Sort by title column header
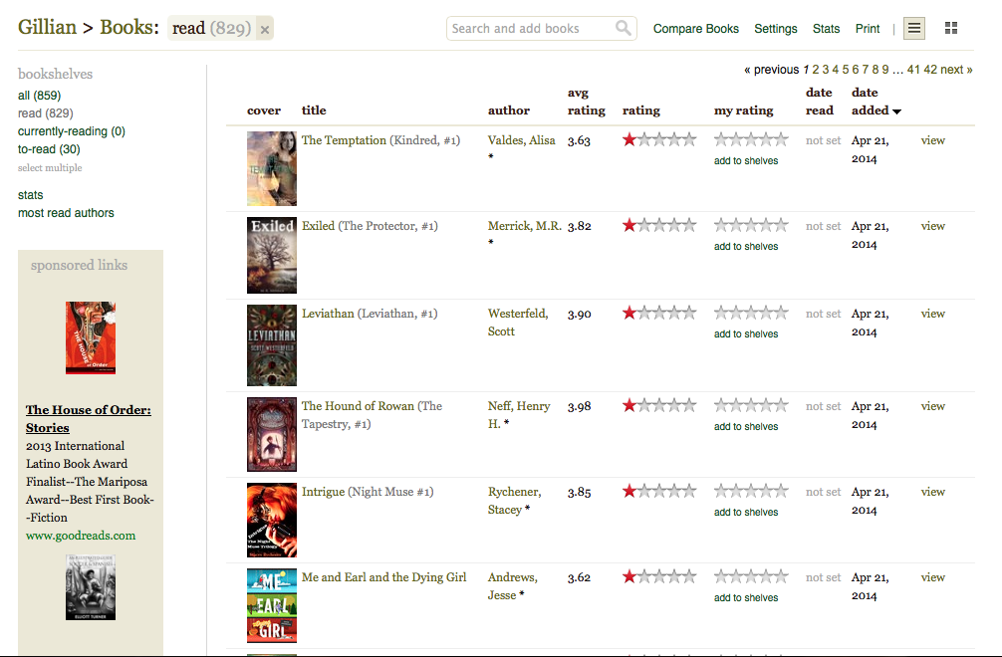The image size is (1002, 657). click(314, 110)
